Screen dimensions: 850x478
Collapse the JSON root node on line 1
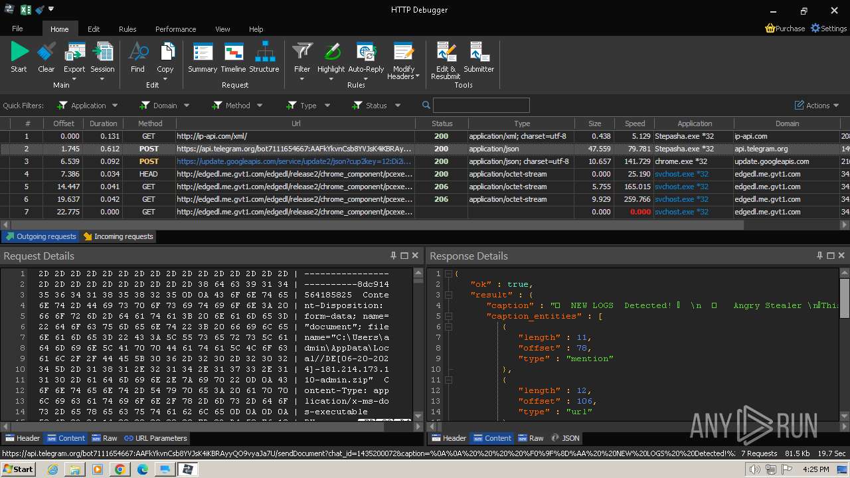(448, 274)
